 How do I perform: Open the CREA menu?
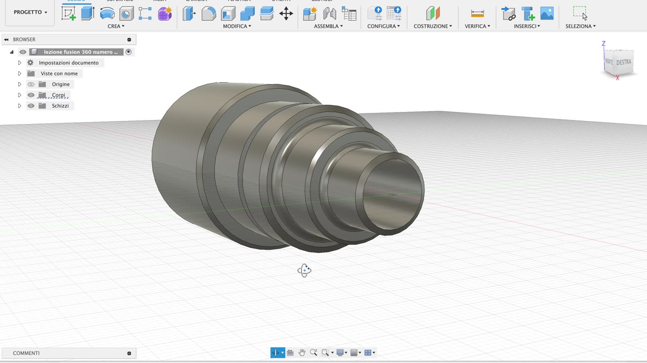click(116, 26)
